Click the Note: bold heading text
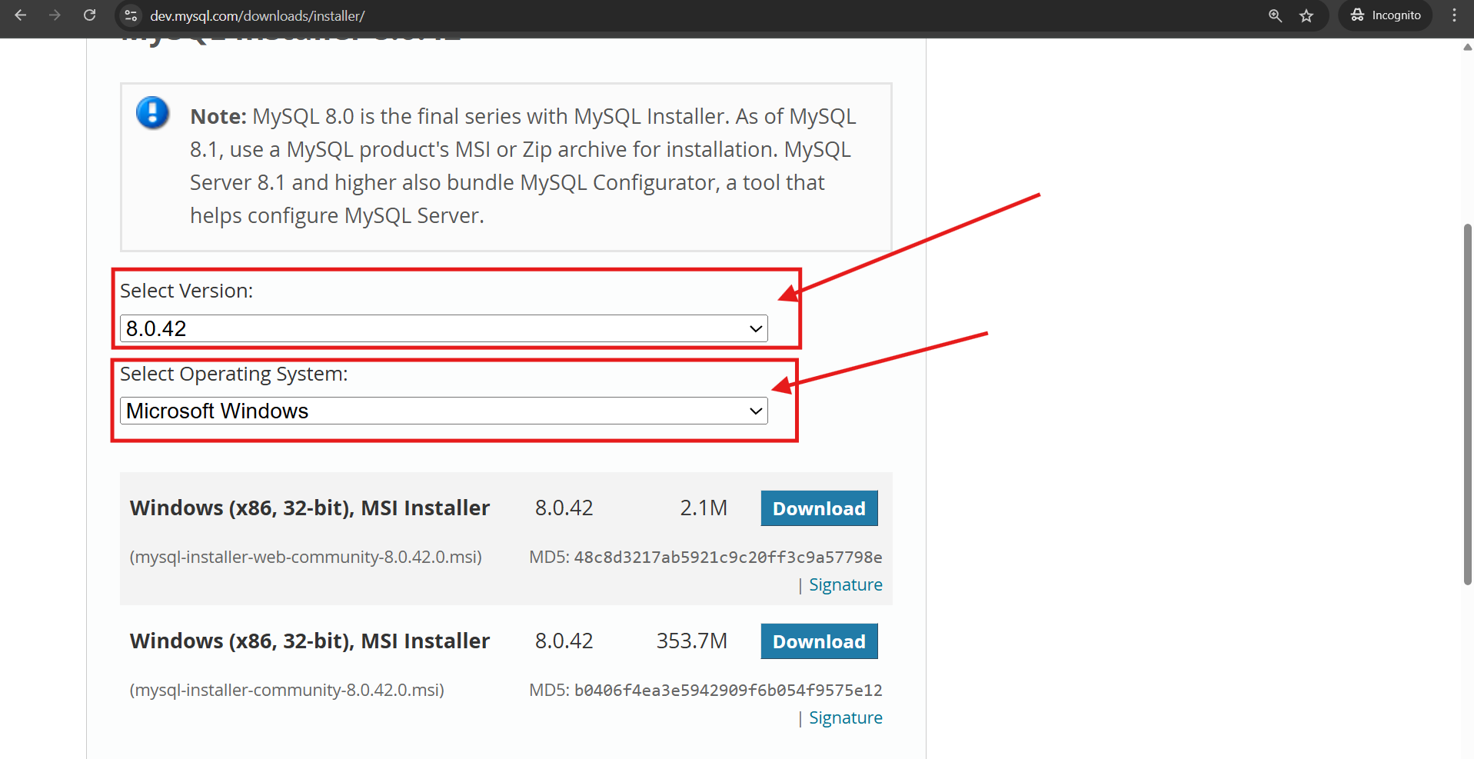The height and width of the screenshot is (759, 1474). (x=218, y=116)
